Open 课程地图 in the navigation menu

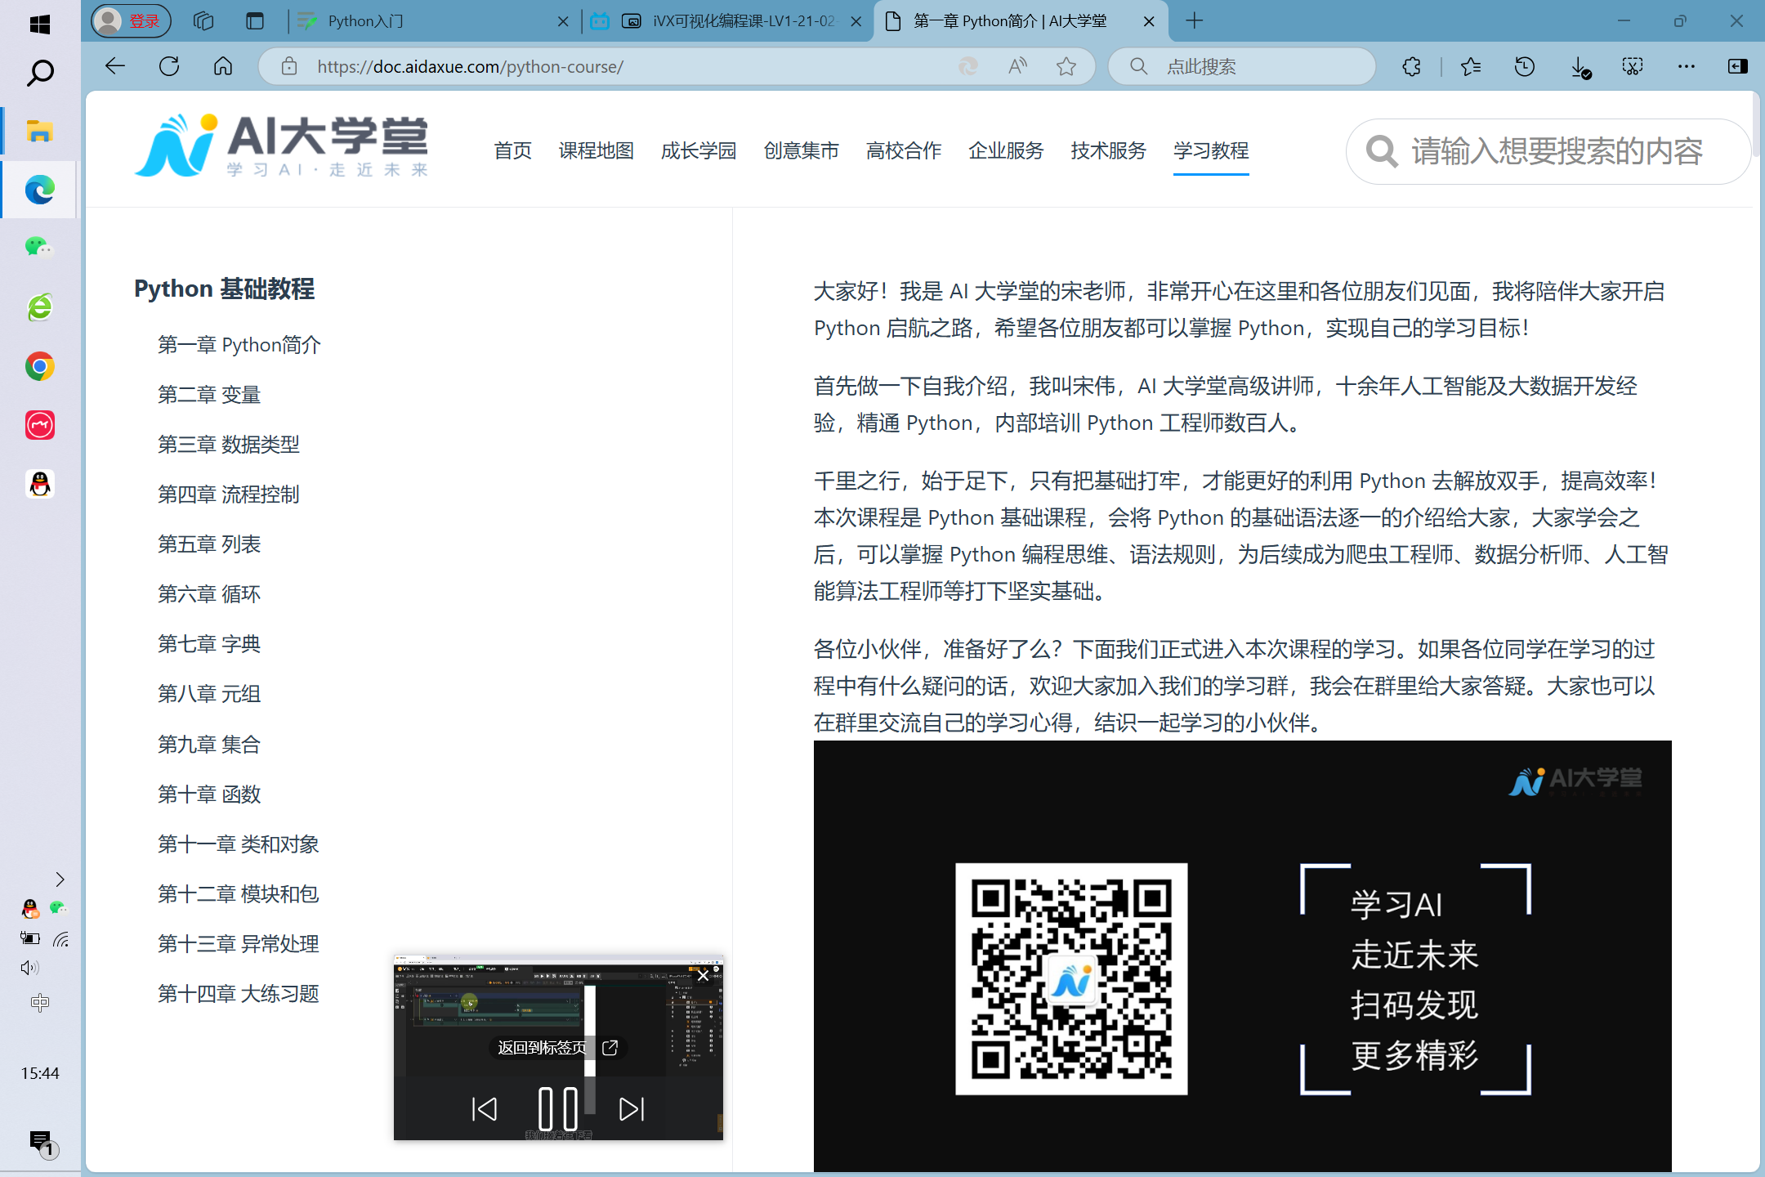(x=596, y=150)
